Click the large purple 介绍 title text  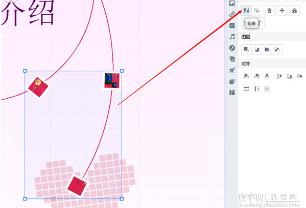[x=28, y=12]
